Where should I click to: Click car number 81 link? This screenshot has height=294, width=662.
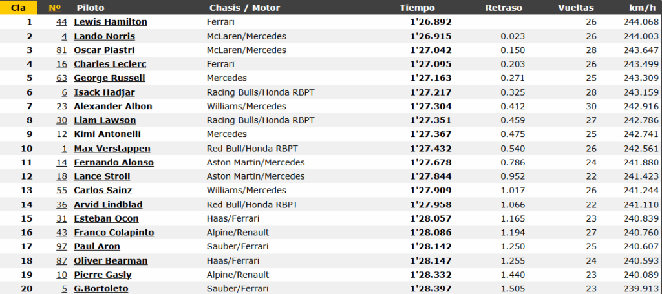(61, 50)
